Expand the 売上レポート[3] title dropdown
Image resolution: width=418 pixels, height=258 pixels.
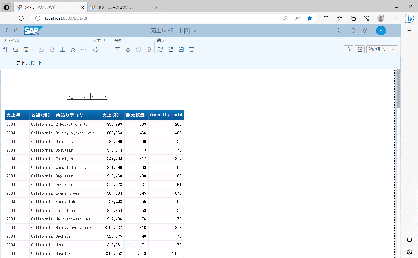(x=194, y=30)
